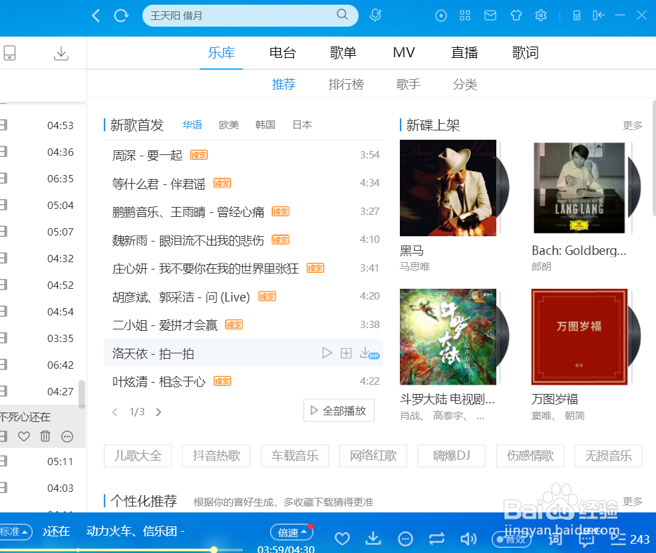Open the 儿歌大全 category tag

pyautogui.click(x=138, y=456)
